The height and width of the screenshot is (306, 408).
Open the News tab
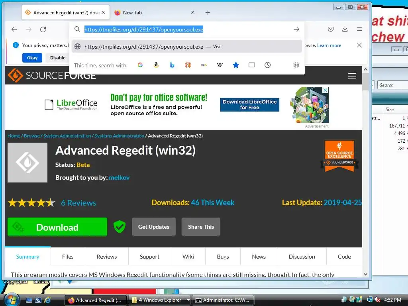point(259,257)
